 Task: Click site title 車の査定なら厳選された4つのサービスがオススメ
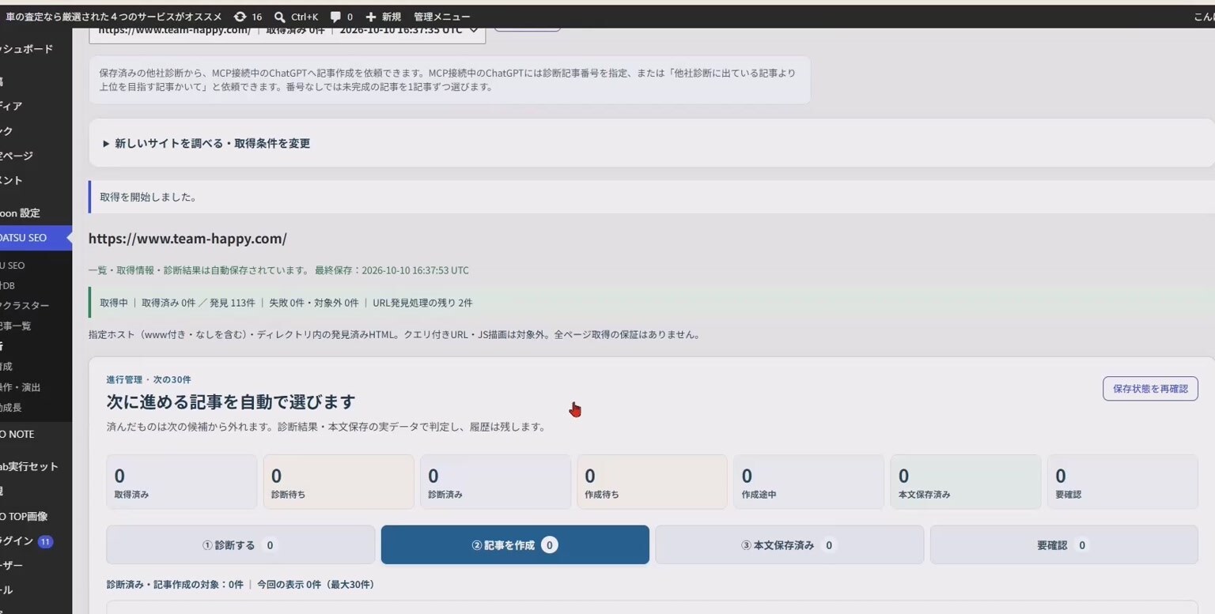pos(115,17)
